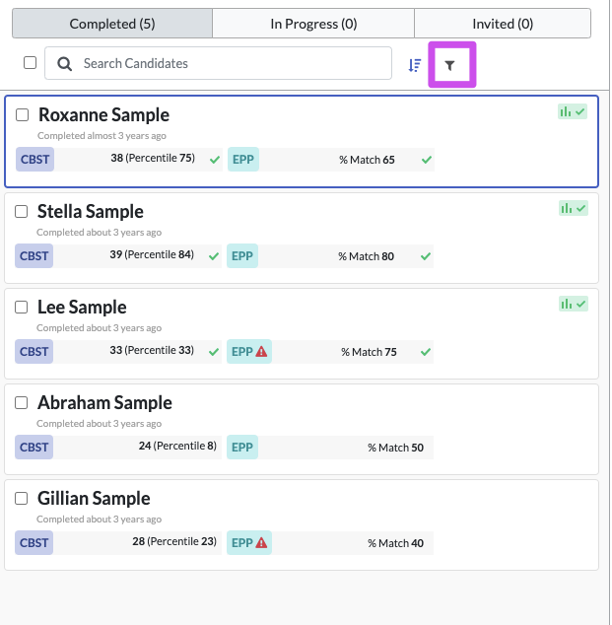Image resolution: width=612 pixels, height=625 pixels.
Task: Select Abraham Sample's checkbox
Action: [x=21, y=403]
